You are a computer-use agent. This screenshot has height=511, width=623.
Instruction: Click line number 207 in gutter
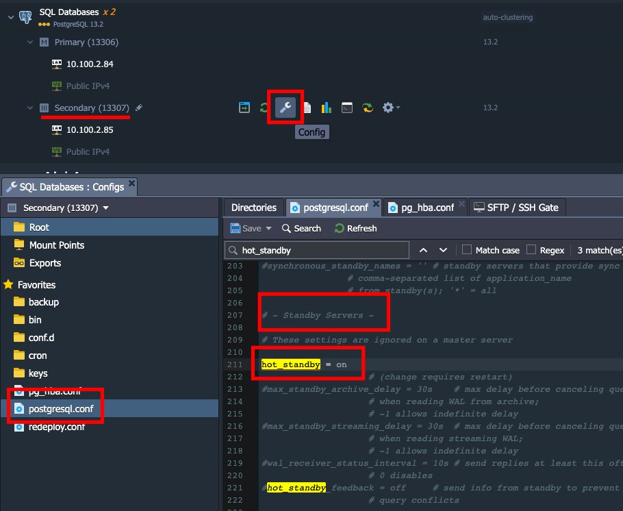[x=235, y=315]
